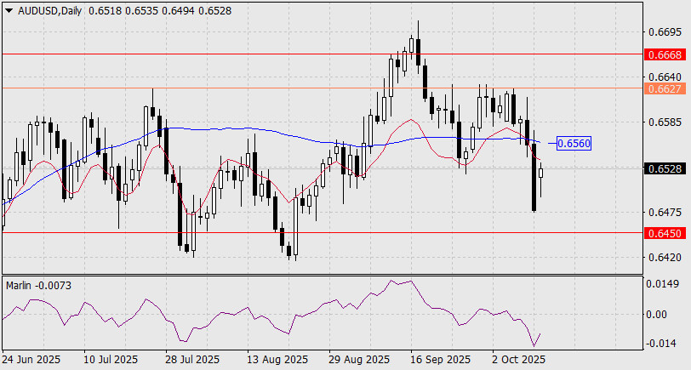This screenshot has height=370, width=691.
Task: Click the red 0.6450 level label
Action: [x=665, y=233]
